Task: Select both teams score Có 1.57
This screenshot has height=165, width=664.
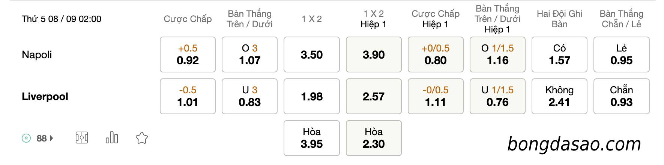Action: [559, 55]
